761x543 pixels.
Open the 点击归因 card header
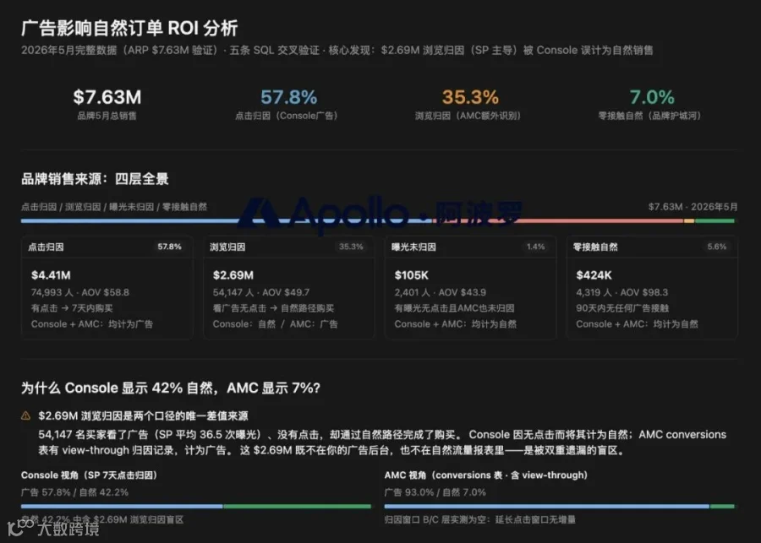click(x=107, y=247)
